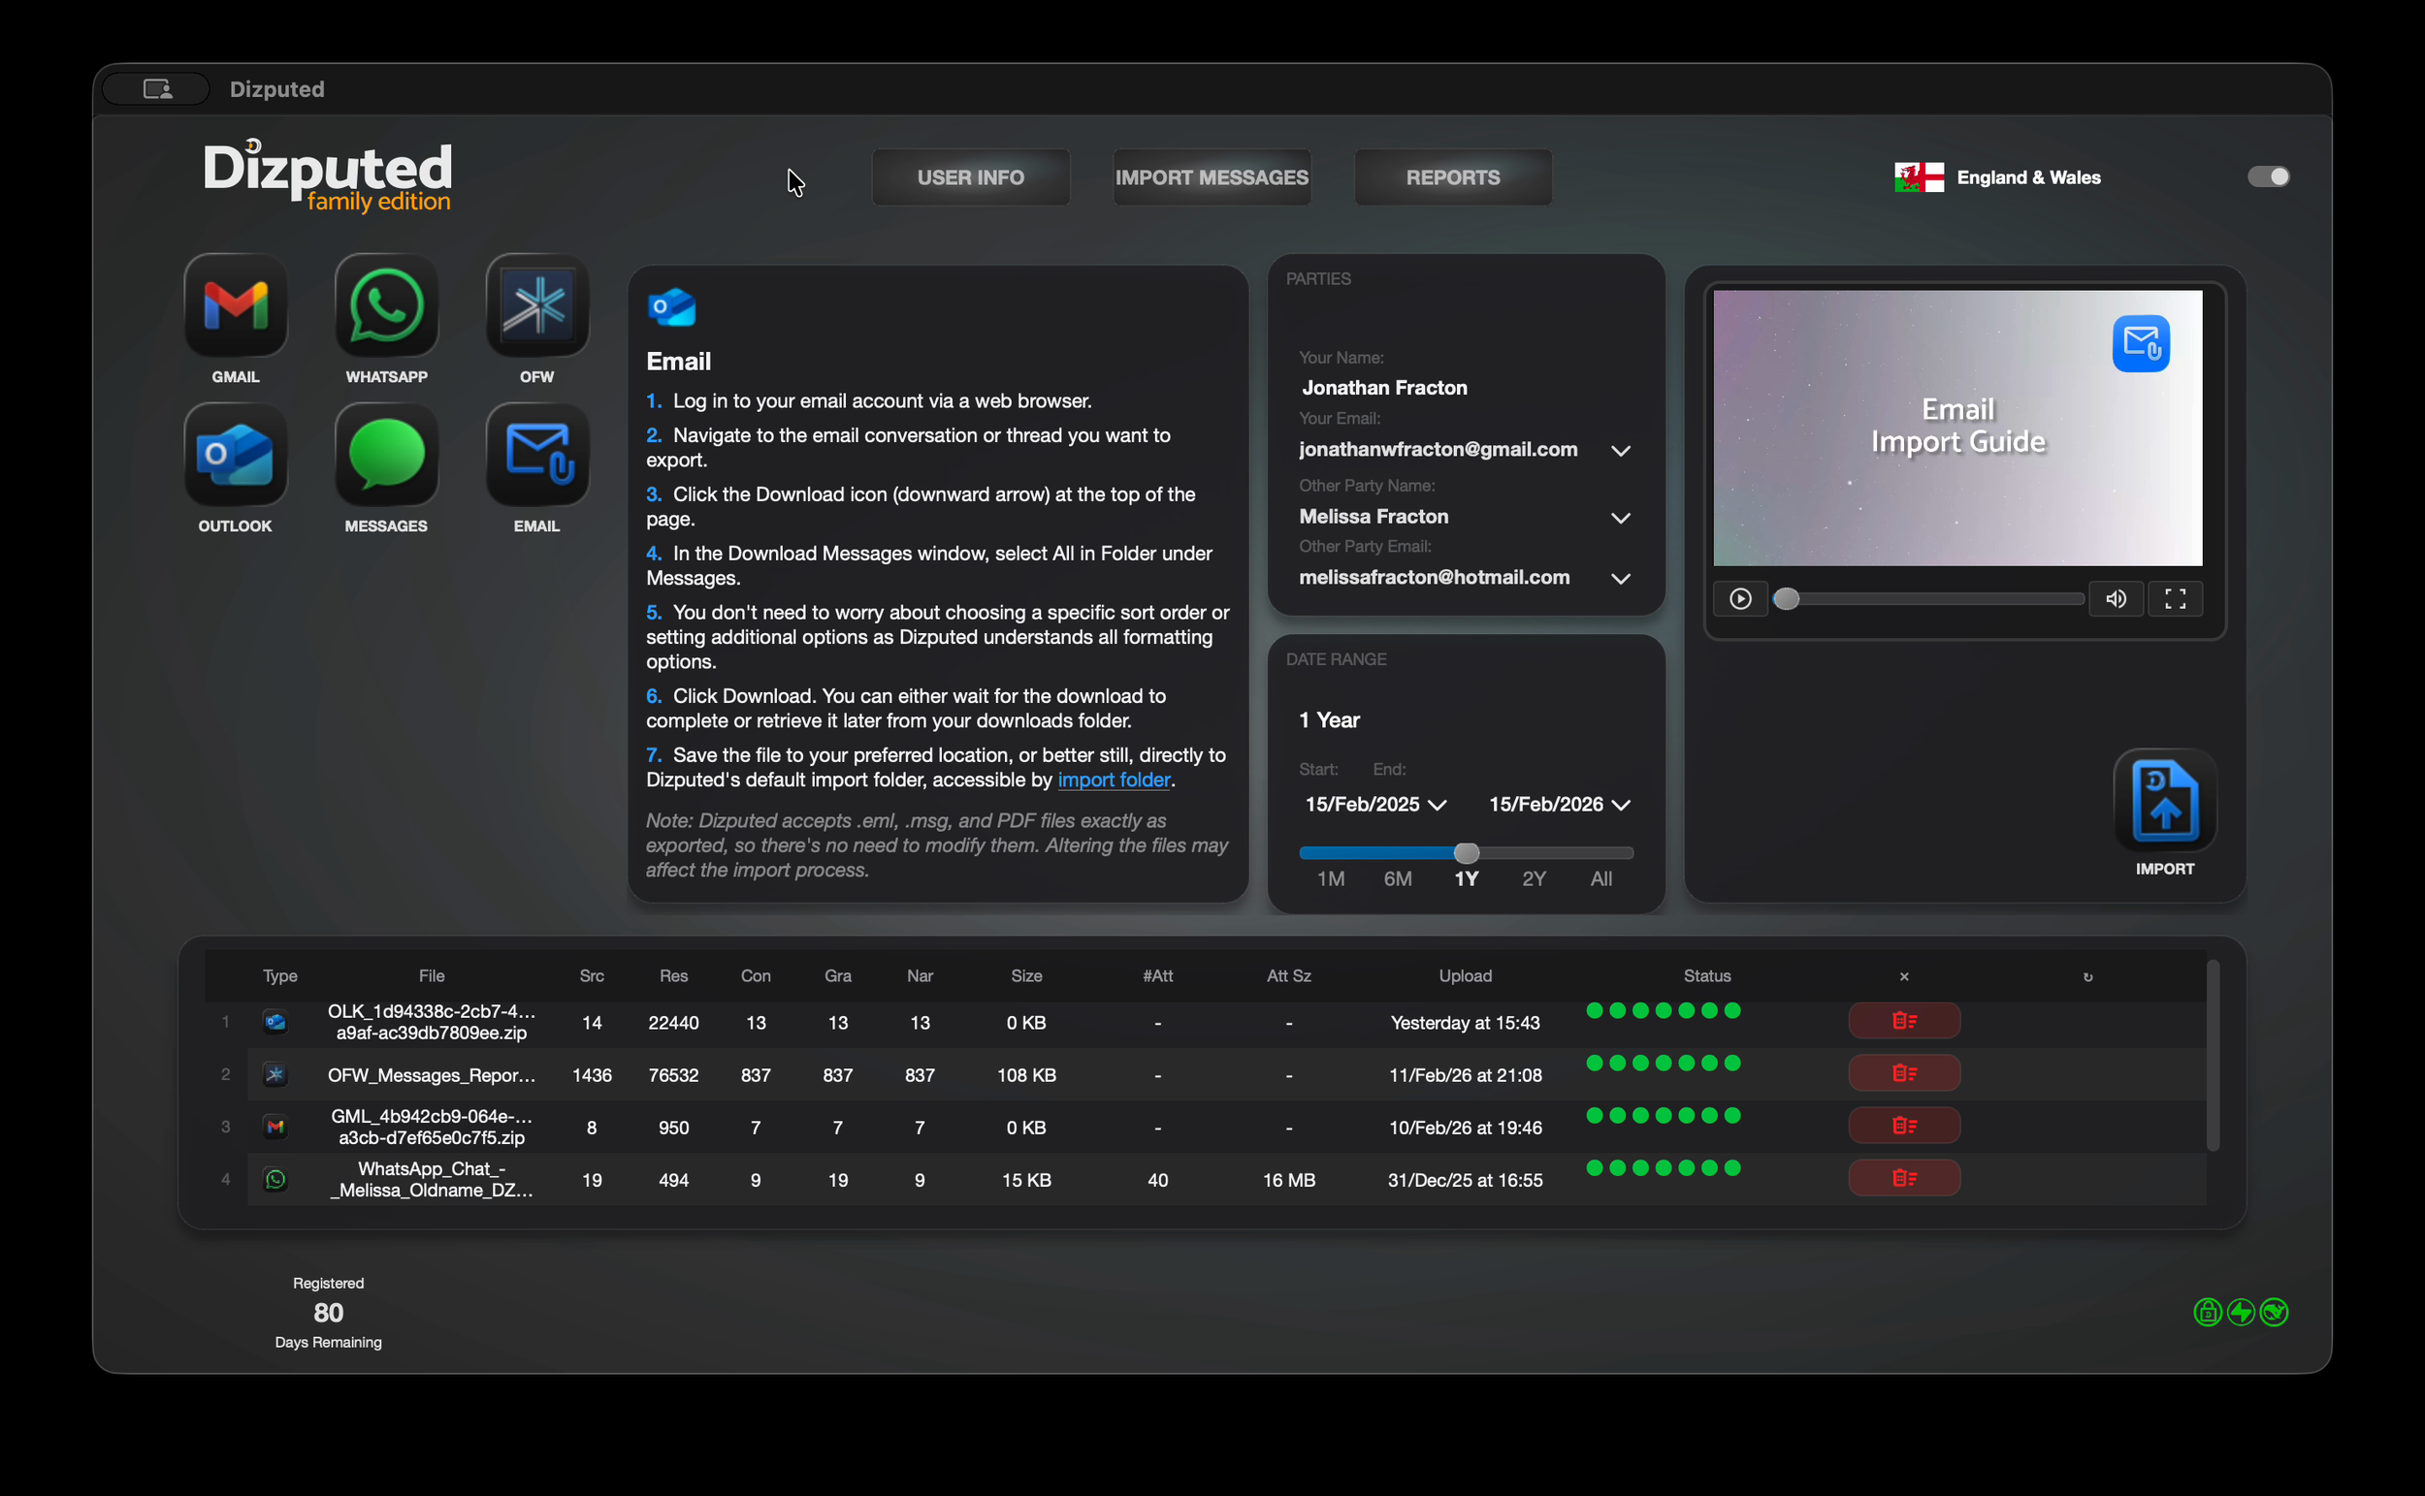Choose the All date range option
Screen dimensions: 2425x1496
pos(1600,878)
